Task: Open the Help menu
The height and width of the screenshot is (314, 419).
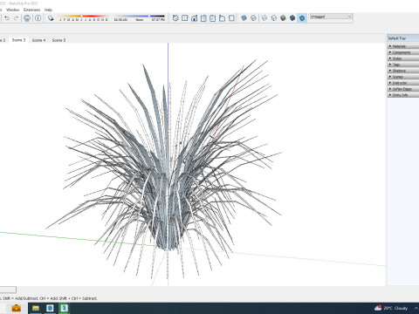Action: [x=48, y=10]
